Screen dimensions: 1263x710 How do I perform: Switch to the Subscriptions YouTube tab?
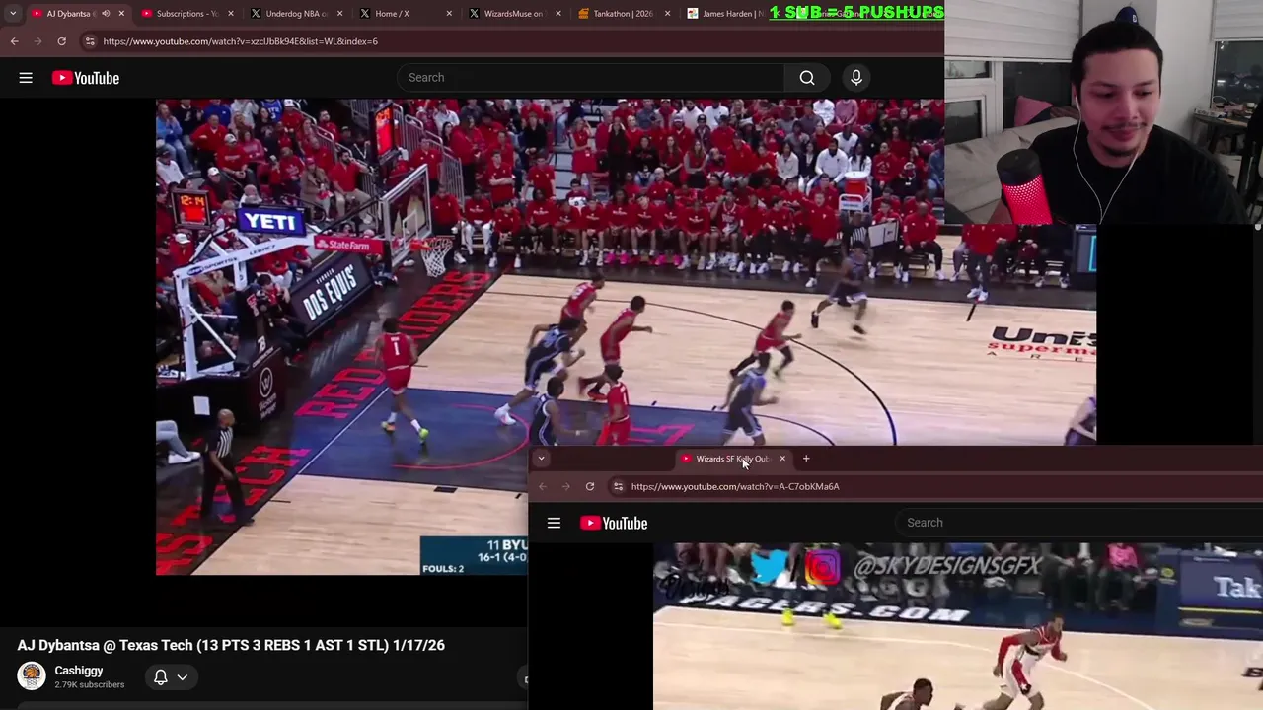tap(186, 14)
